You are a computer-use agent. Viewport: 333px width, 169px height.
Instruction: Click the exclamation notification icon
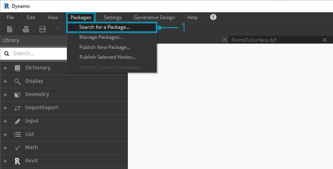point(213,17)
